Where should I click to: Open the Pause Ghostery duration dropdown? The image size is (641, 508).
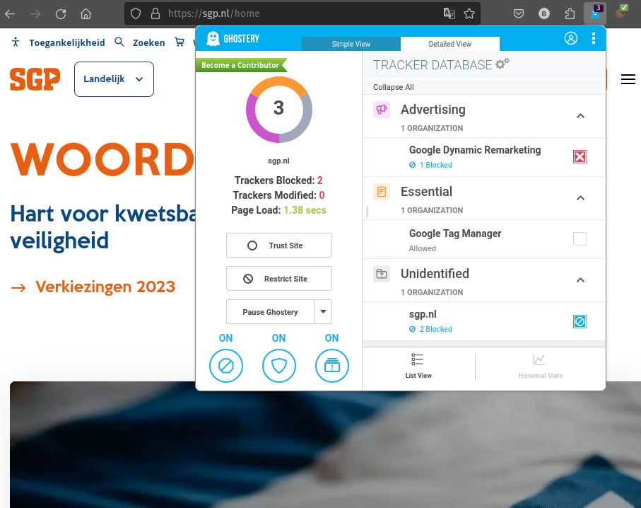324,311
